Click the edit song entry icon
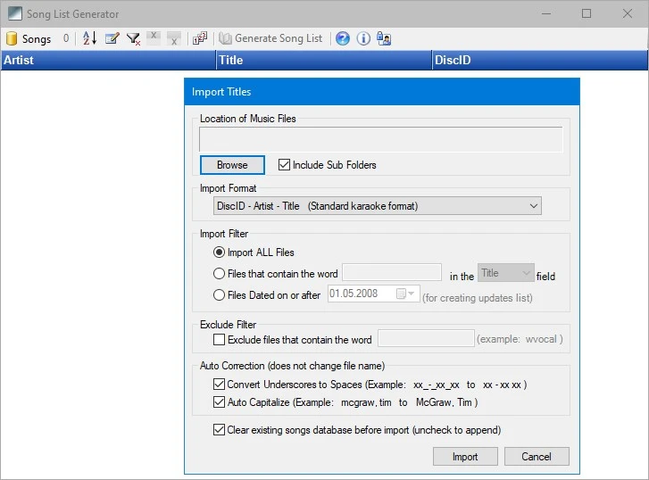Viewport: 649px width, 480px height. (112, 38)
